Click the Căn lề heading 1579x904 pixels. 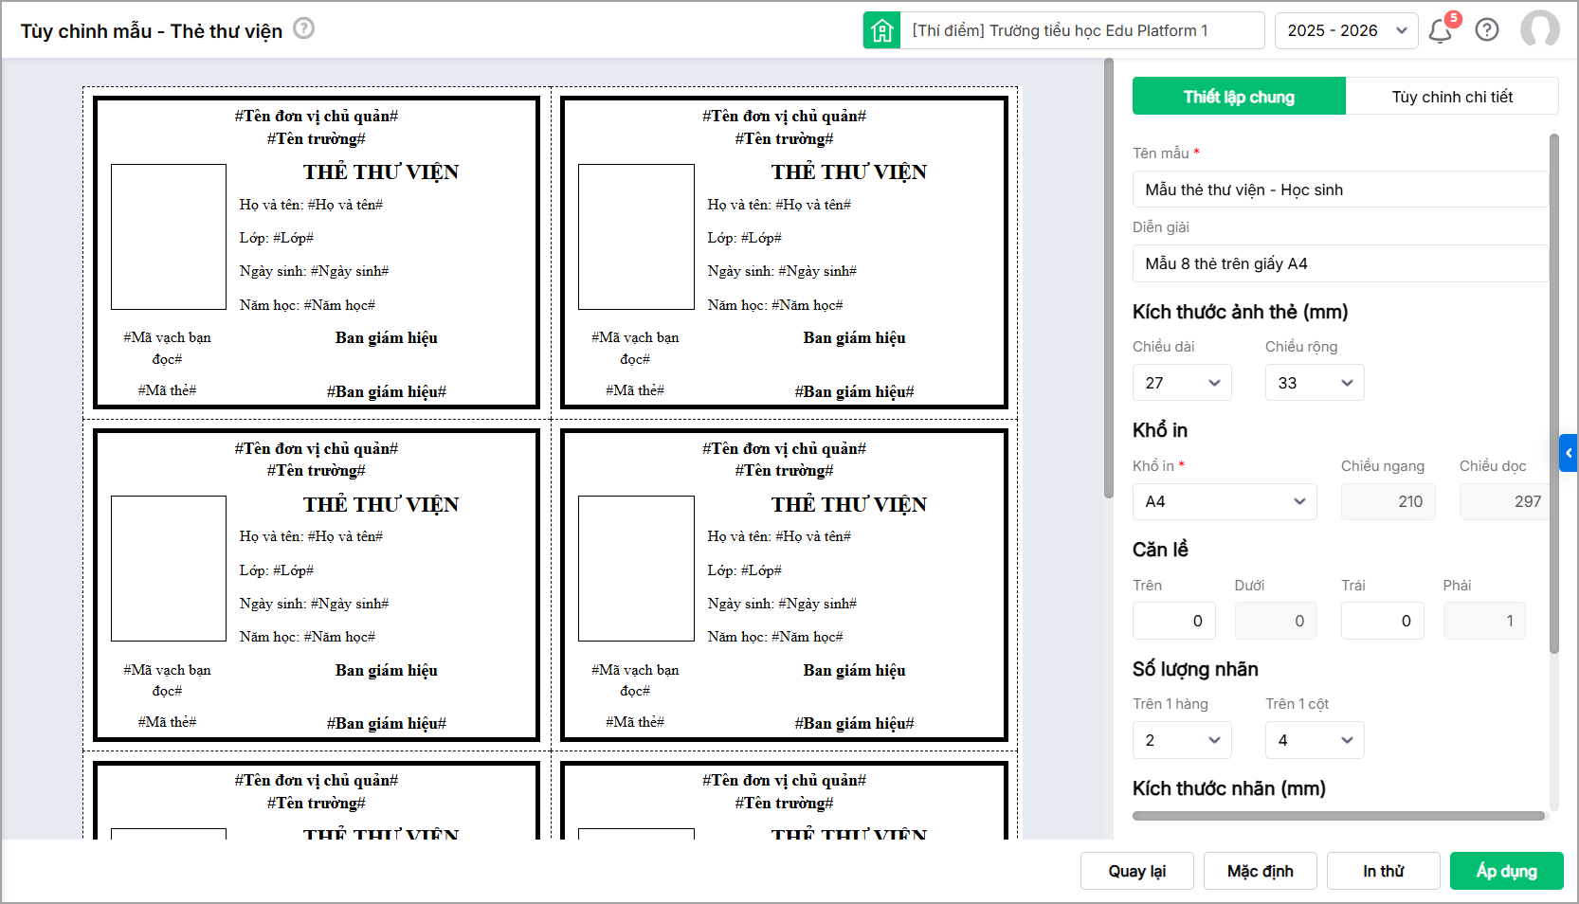click(x=1160, y=550)
